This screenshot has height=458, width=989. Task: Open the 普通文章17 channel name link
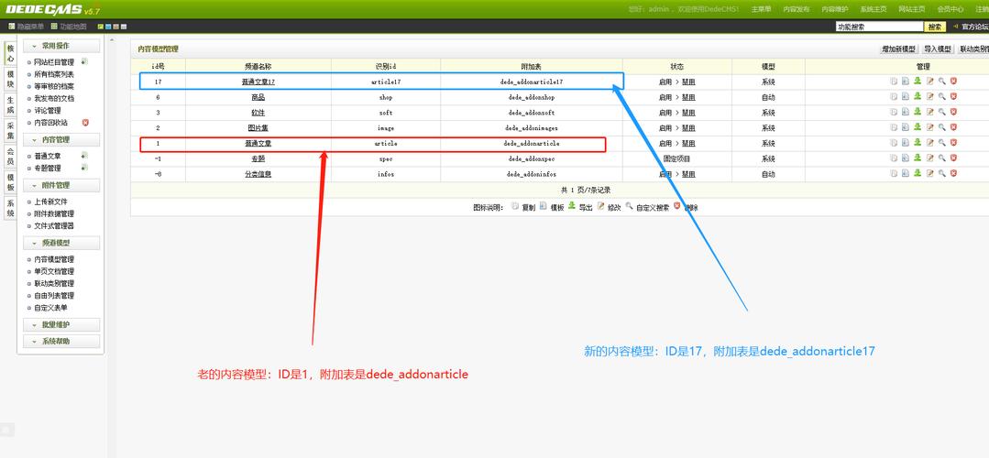click(258, 82)
